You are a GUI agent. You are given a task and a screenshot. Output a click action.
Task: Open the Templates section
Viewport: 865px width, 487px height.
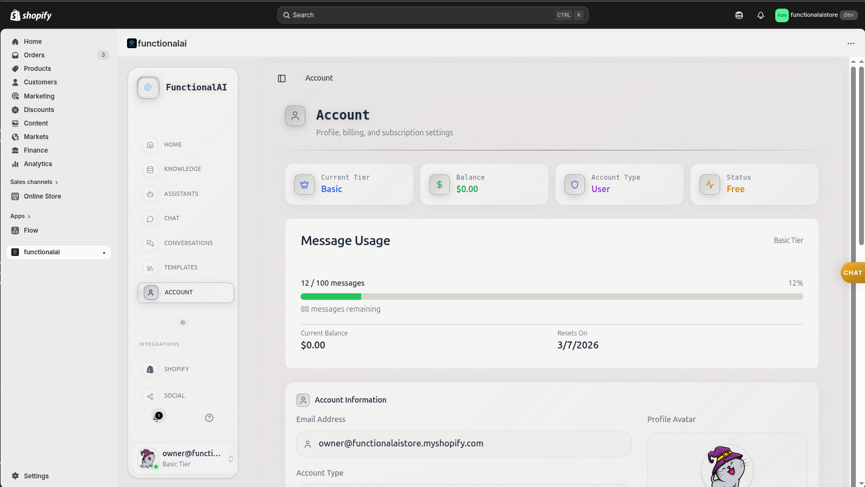180,267
